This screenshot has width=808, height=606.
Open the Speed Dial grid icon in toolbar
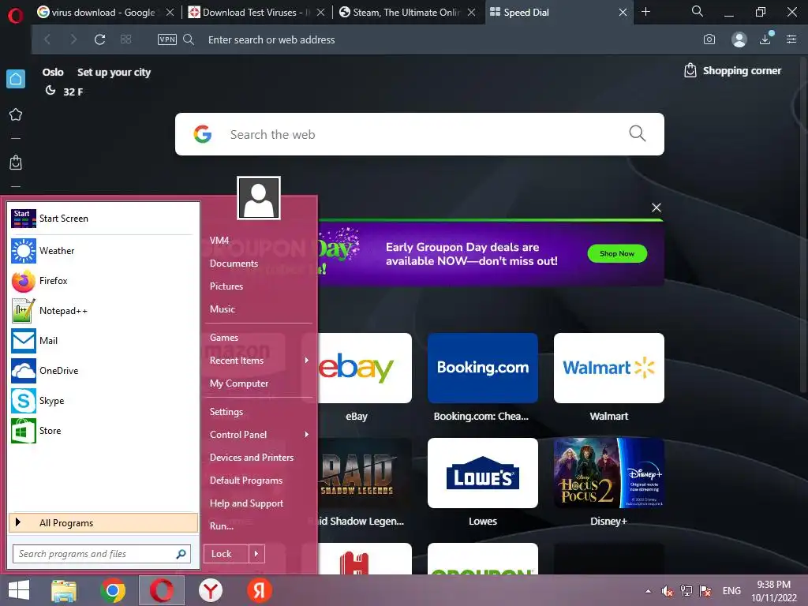pos(125,39)
